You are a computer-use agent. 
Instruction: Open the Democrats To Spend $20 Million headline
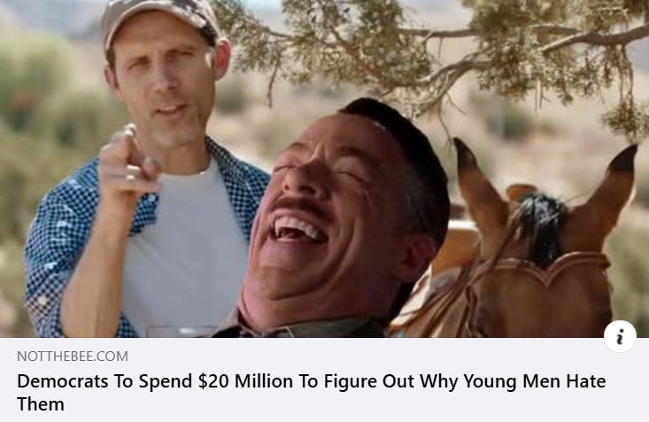point(312,392)
